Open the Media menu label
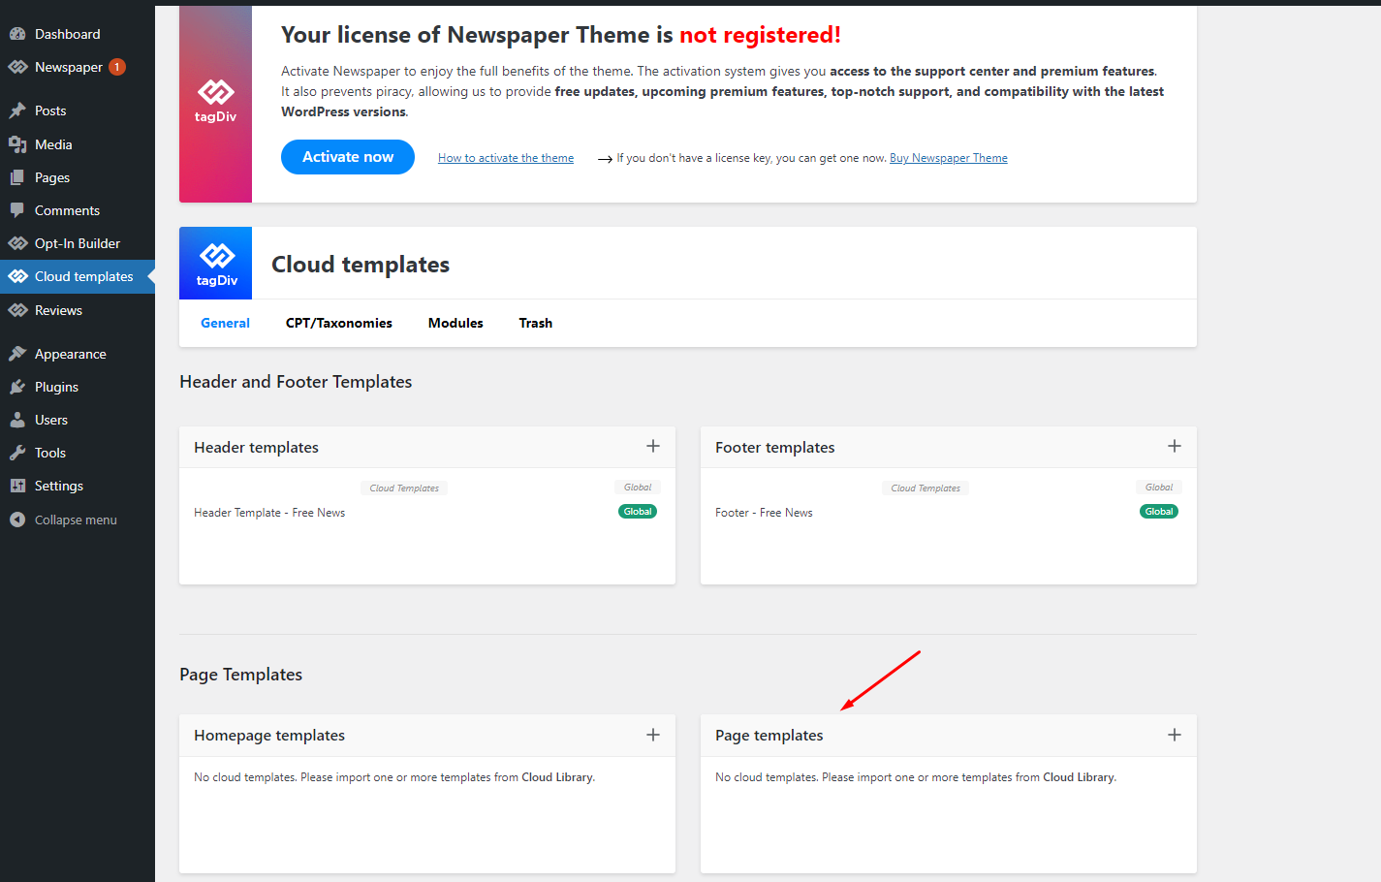This screenshot has width=1381, height=882. pyautogui.click(x=53, y=144)
